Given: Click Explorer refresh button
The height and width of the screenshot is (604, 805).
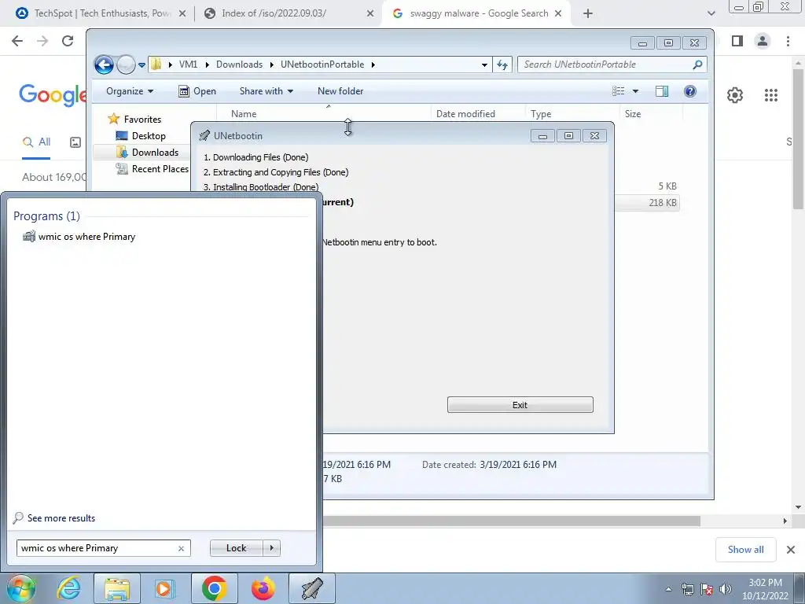Looking at the screenshot, I should click(x=502, y=64).
